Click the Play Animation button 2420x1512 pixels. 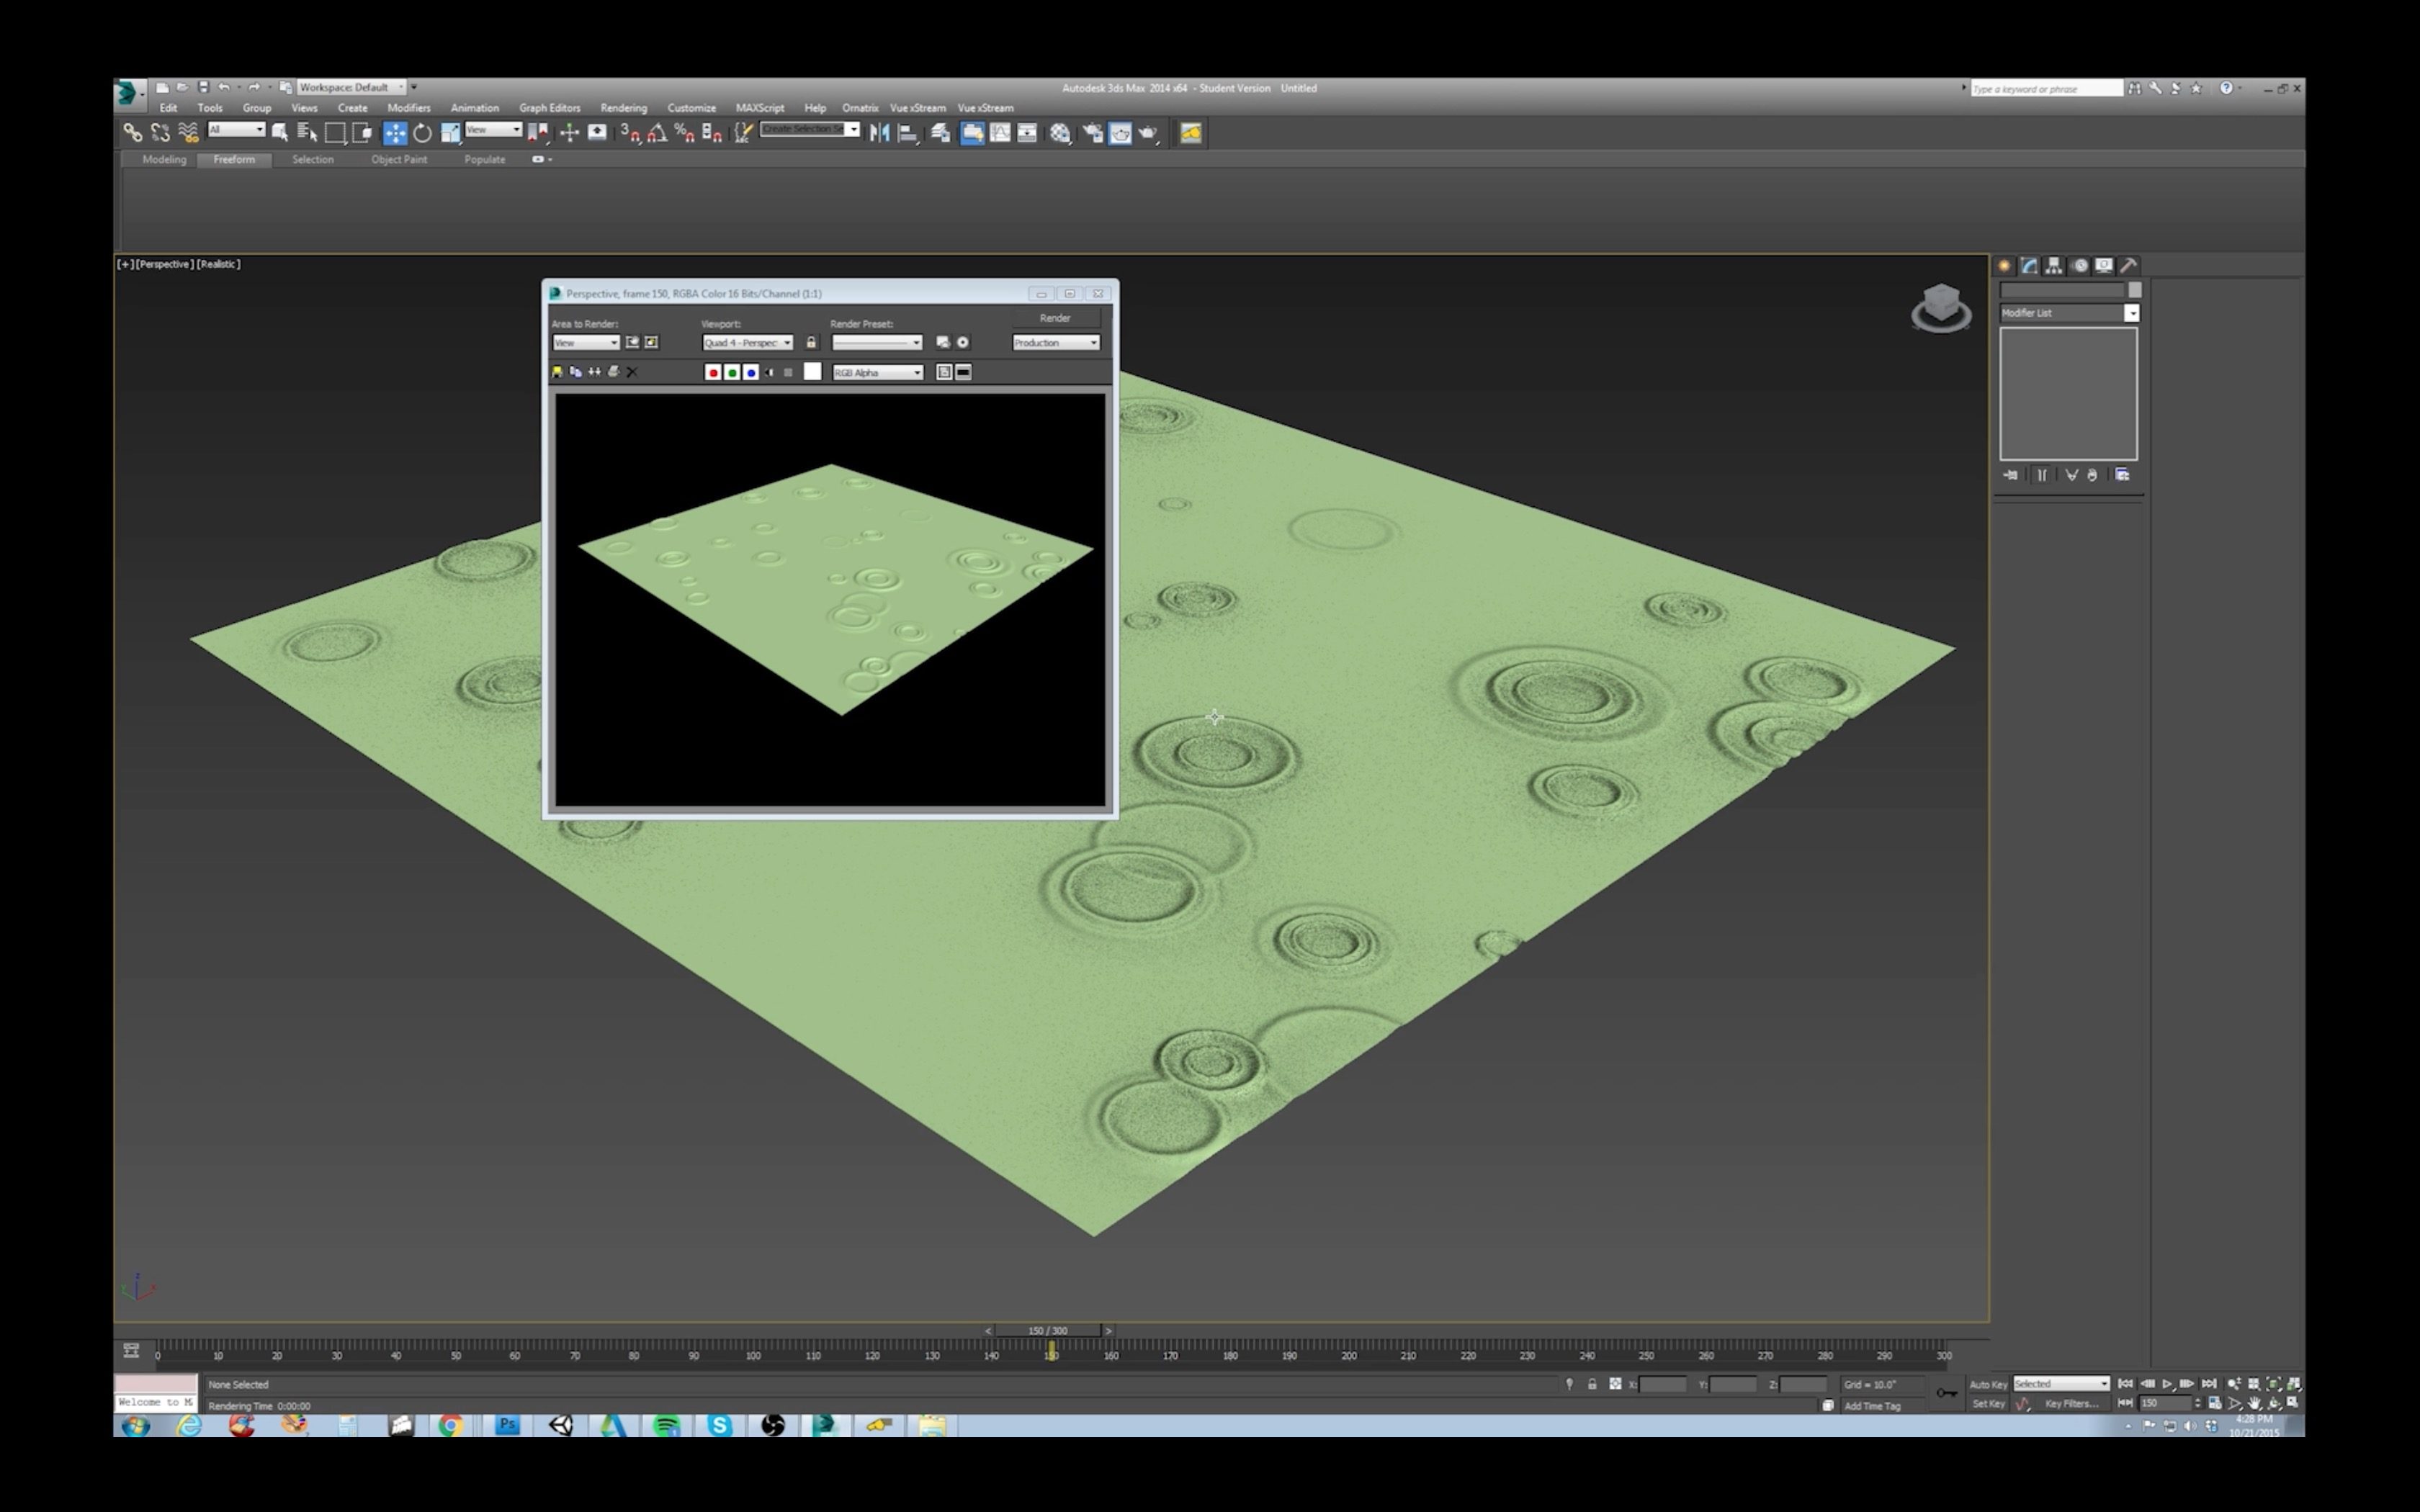coord(2167,1384)
